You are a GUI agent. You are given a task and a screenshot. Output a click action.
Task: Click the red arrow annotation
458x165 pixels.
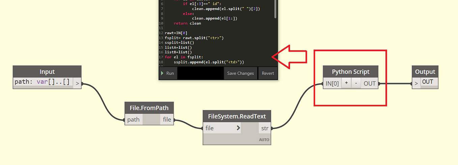click(289, 57)
